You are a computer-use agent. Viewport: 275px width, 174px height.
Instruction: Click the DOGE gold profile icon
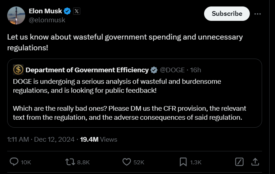point(18,69)
